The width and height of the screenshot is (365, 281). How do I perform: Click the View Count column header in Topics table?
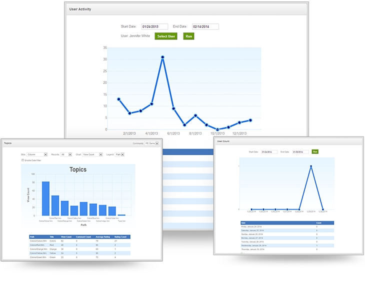point(66,237)
